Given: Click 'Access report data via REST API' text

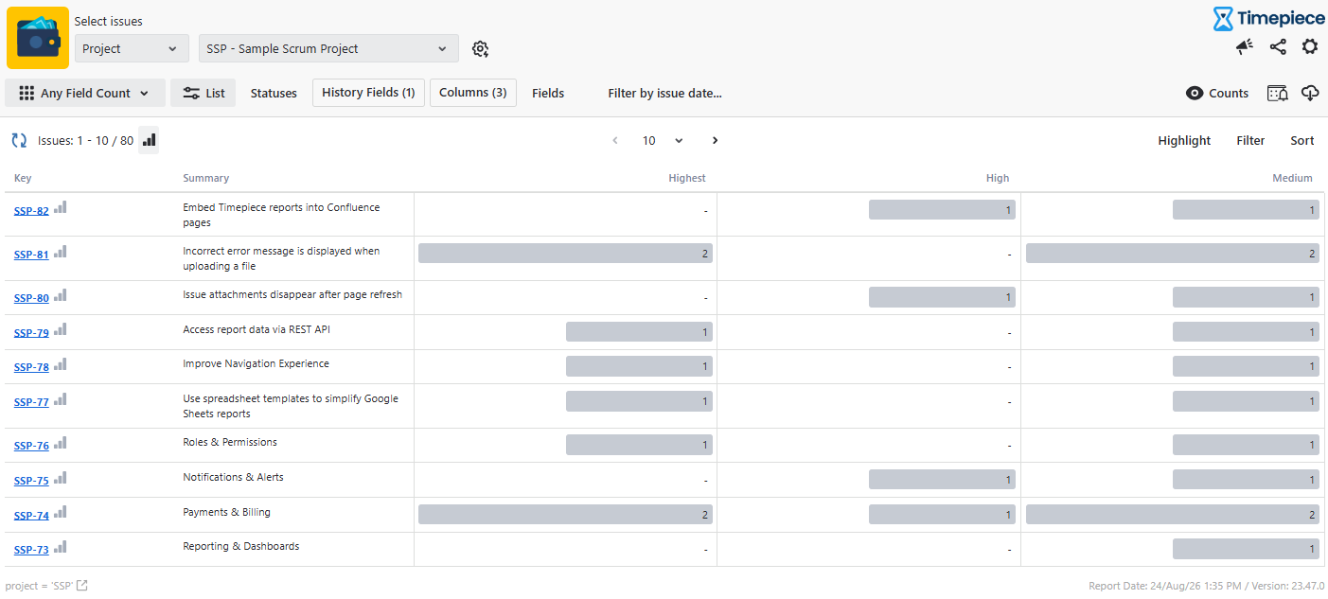Looking at the screenshot, I should (x=256, y=329).
